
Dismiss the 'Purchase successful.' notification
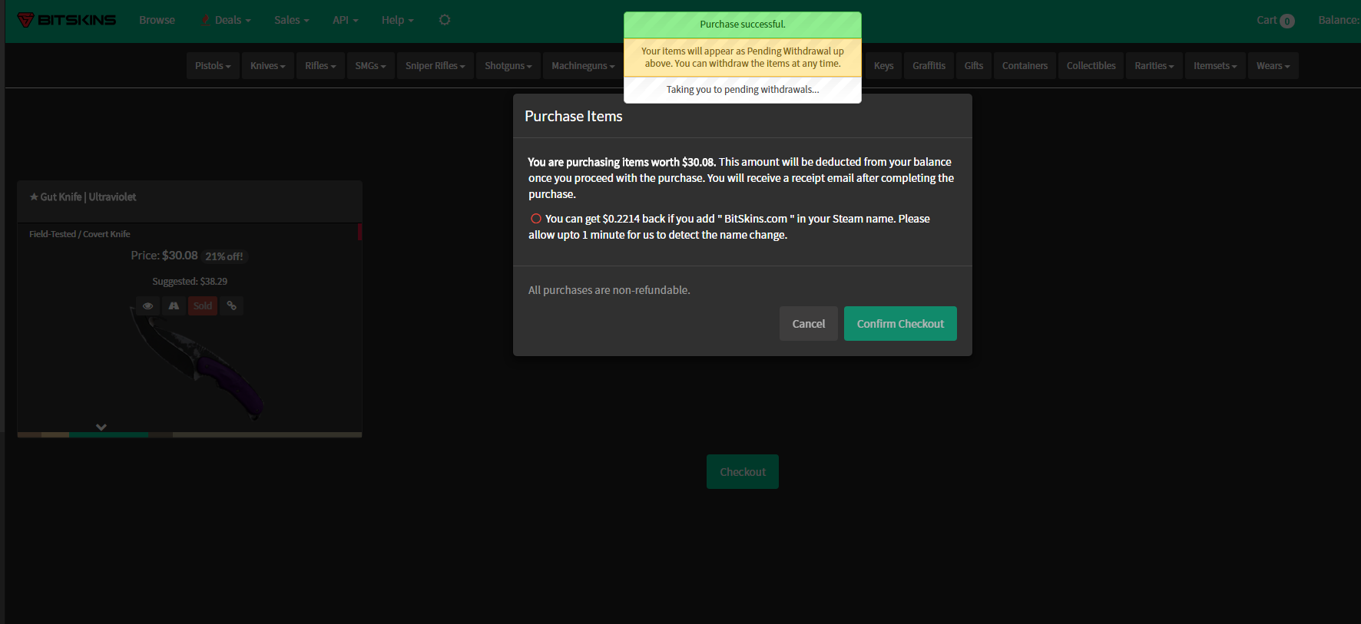tap(743, 25)
